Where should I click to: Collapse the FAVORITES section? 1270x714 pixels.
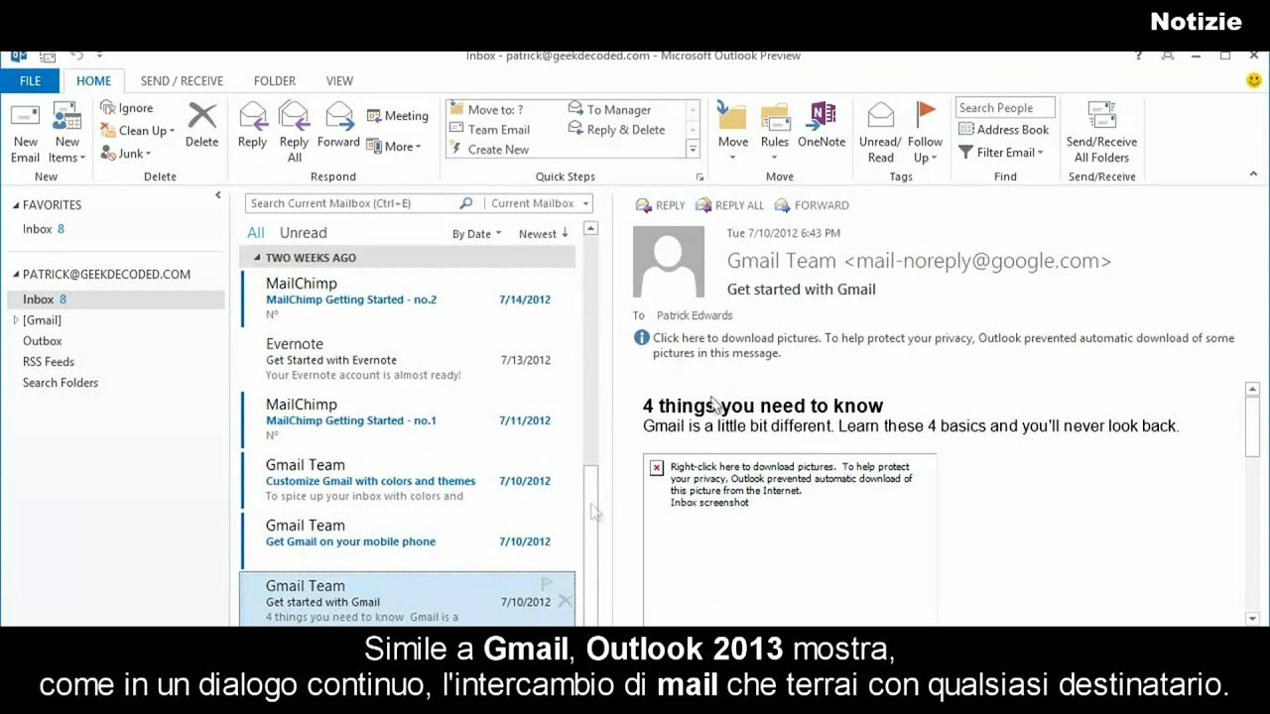(16, 205)
